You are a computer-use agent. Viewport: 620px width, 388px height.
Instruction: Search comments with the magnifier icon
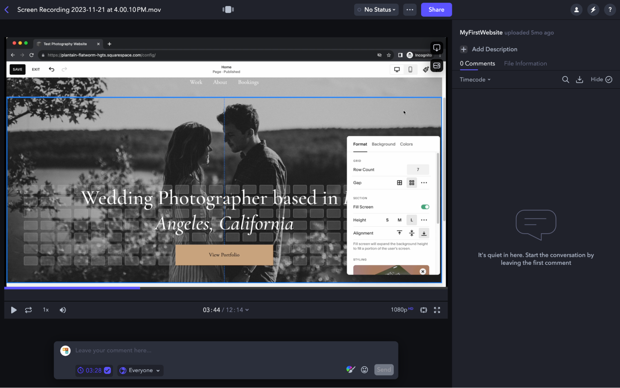(565, 79)
